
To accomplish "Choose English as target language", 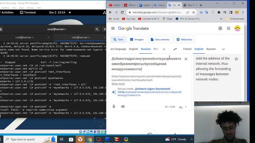I will 199,49.
